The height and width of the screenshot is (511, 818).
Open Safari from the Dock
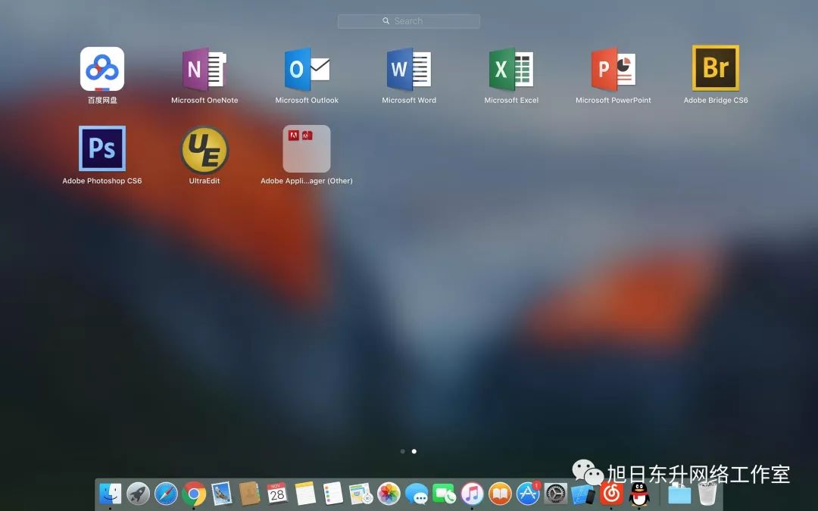[166, 494]
